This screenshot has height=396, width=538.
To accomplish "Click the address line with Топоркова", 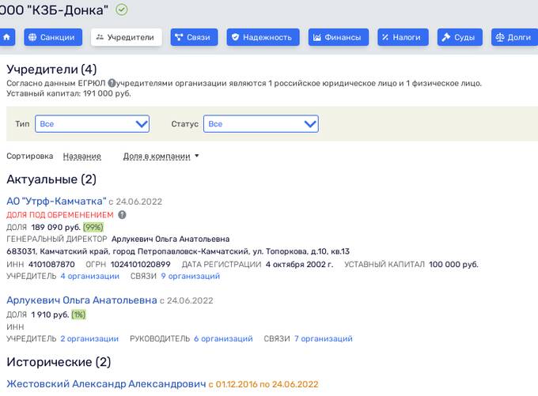I will click(x=178, y=251).
